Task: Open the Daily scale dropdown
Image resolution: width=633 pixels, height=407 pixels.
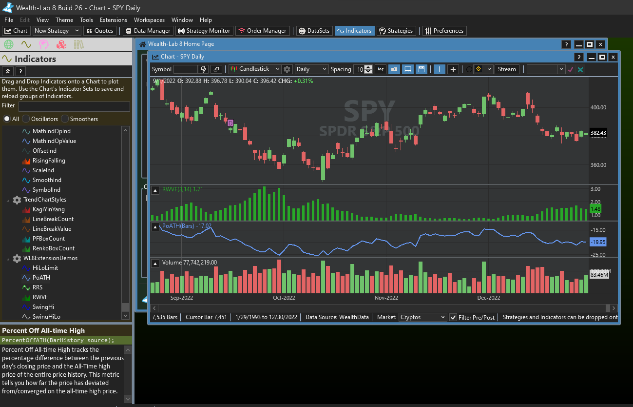Action: (311, 69)
